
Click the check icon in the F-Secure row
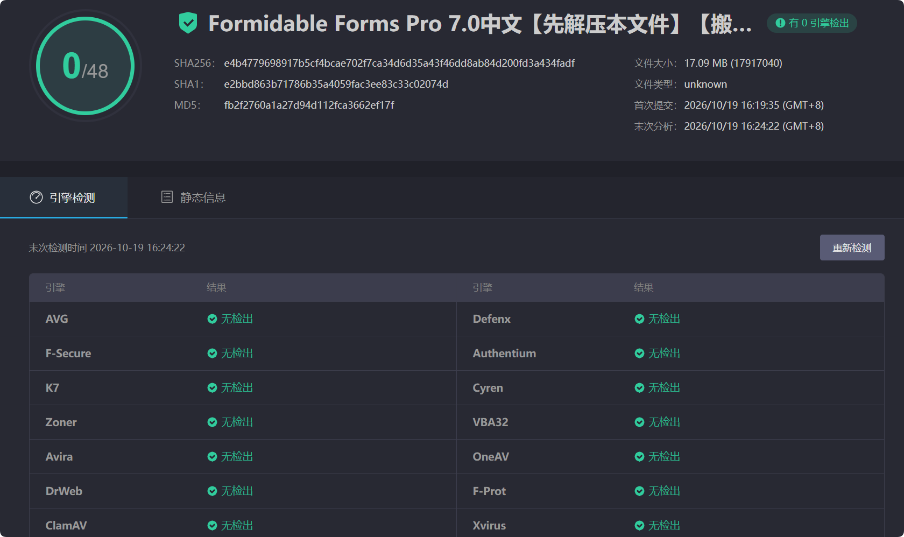212,354
